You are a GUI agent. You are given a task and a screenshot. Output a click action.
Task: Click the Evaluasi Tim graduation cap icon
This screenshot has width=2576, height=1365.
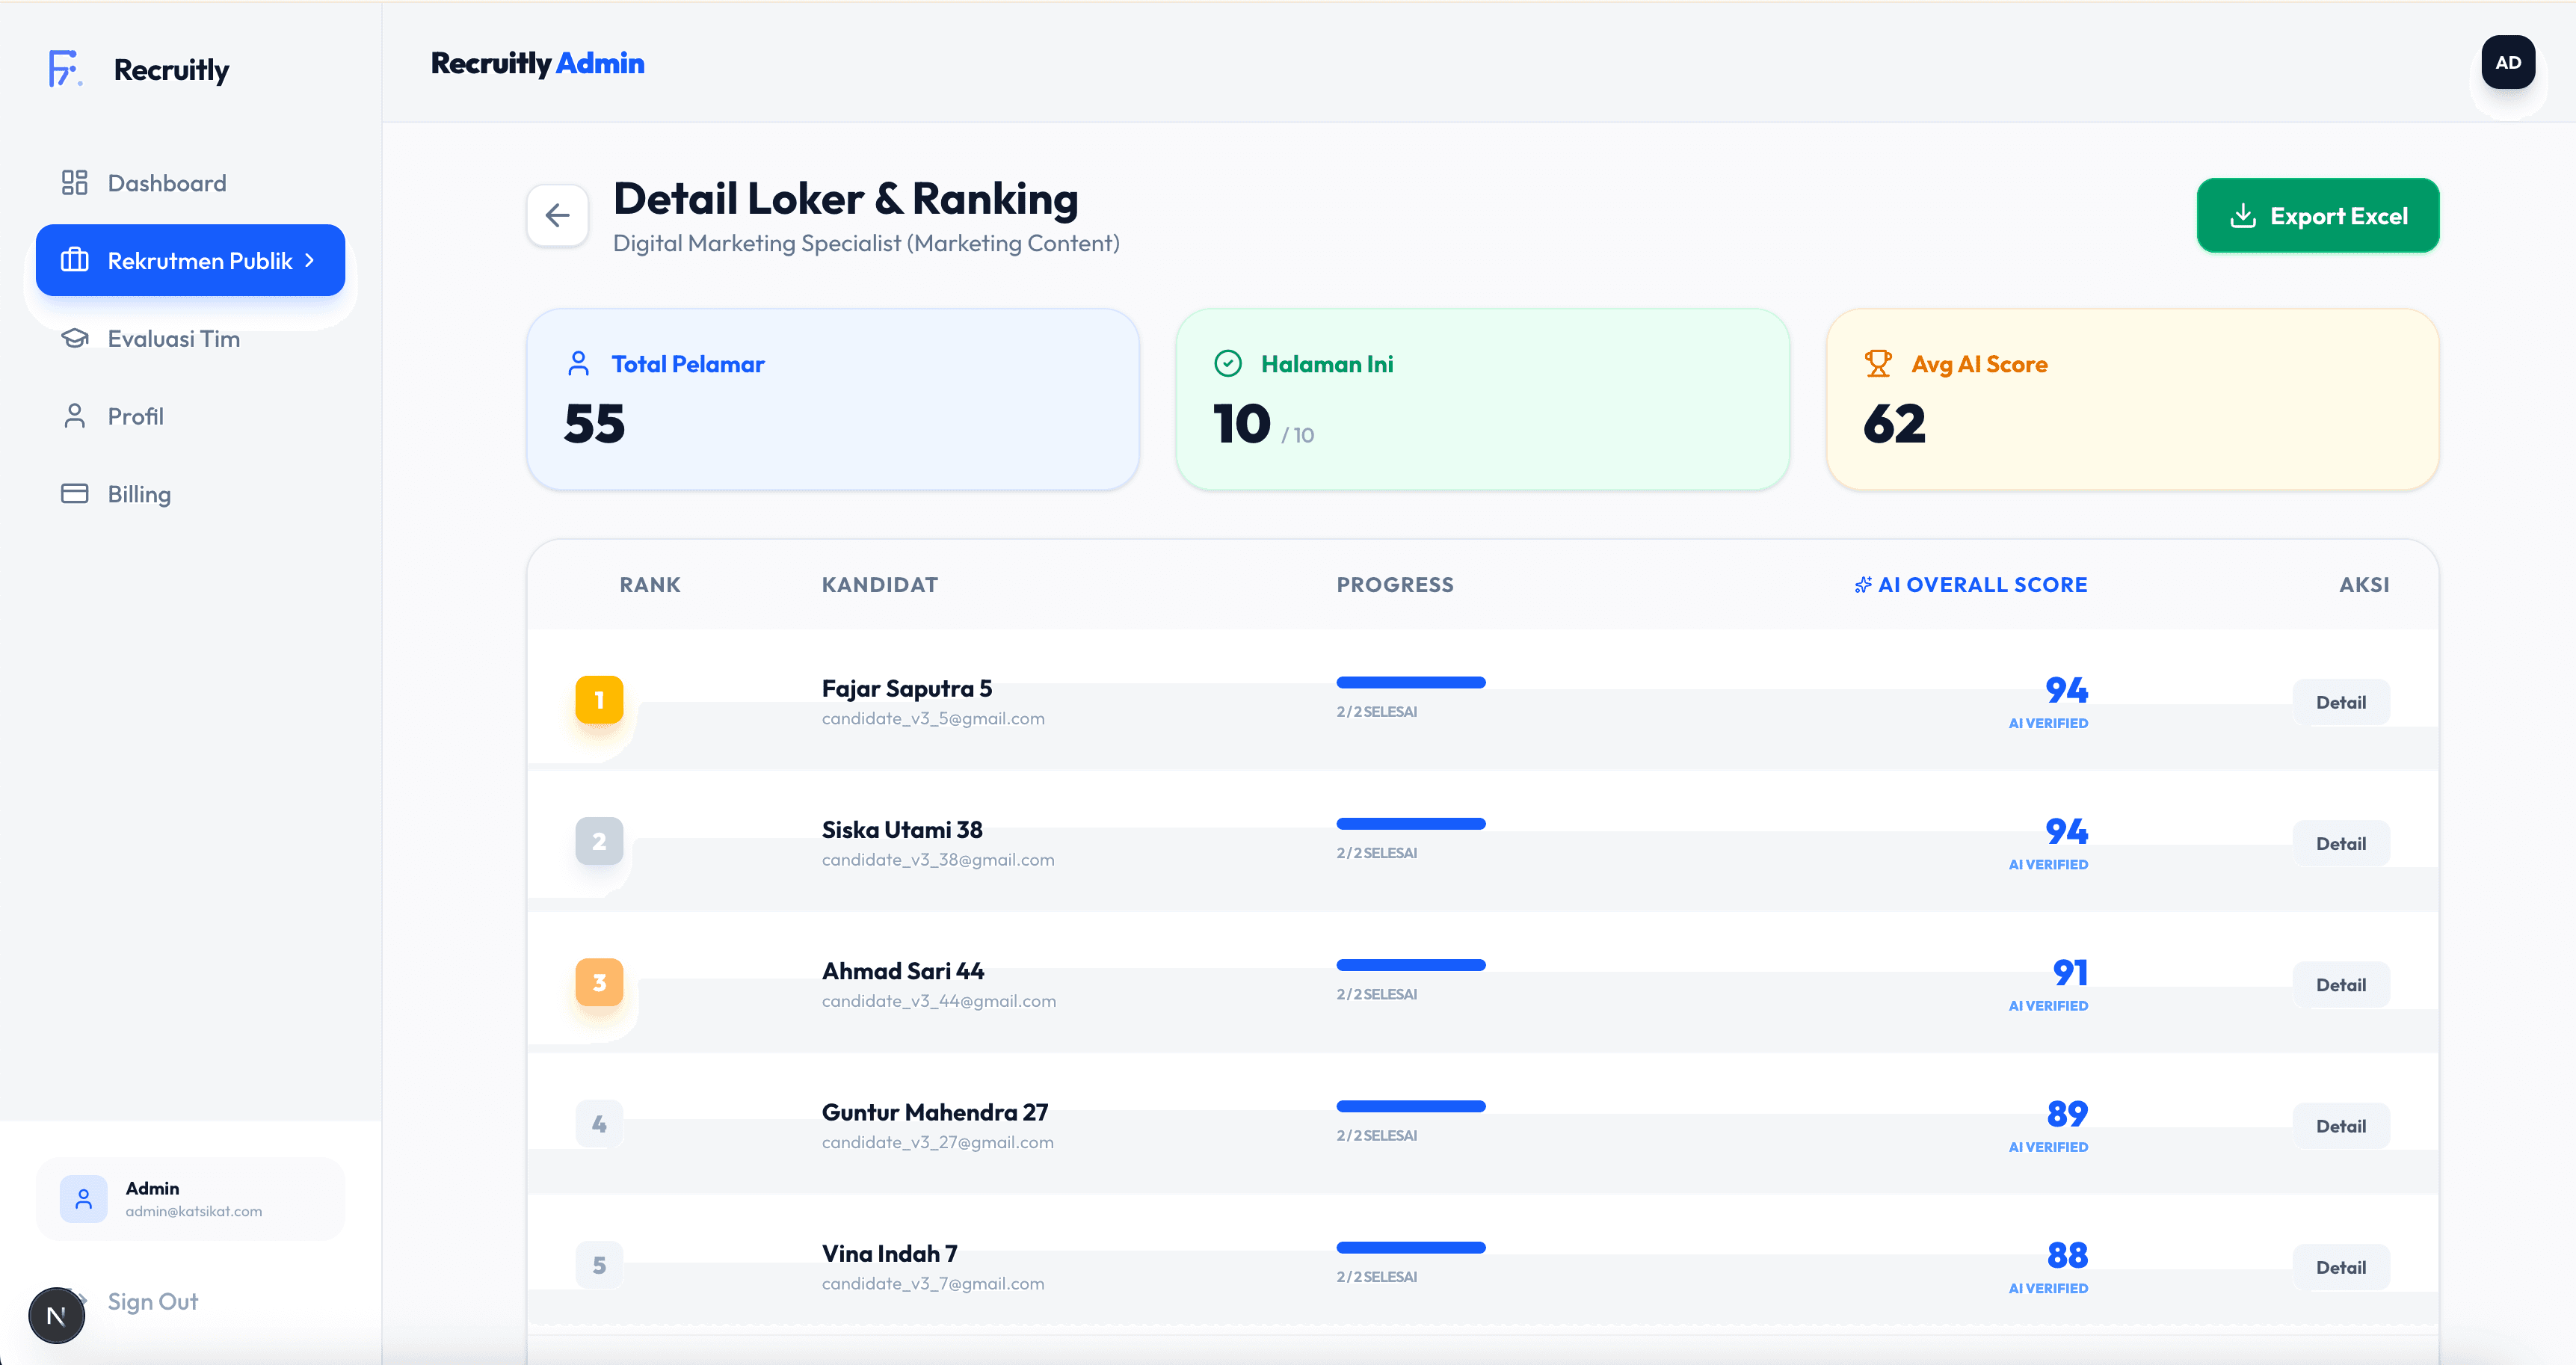74,338
